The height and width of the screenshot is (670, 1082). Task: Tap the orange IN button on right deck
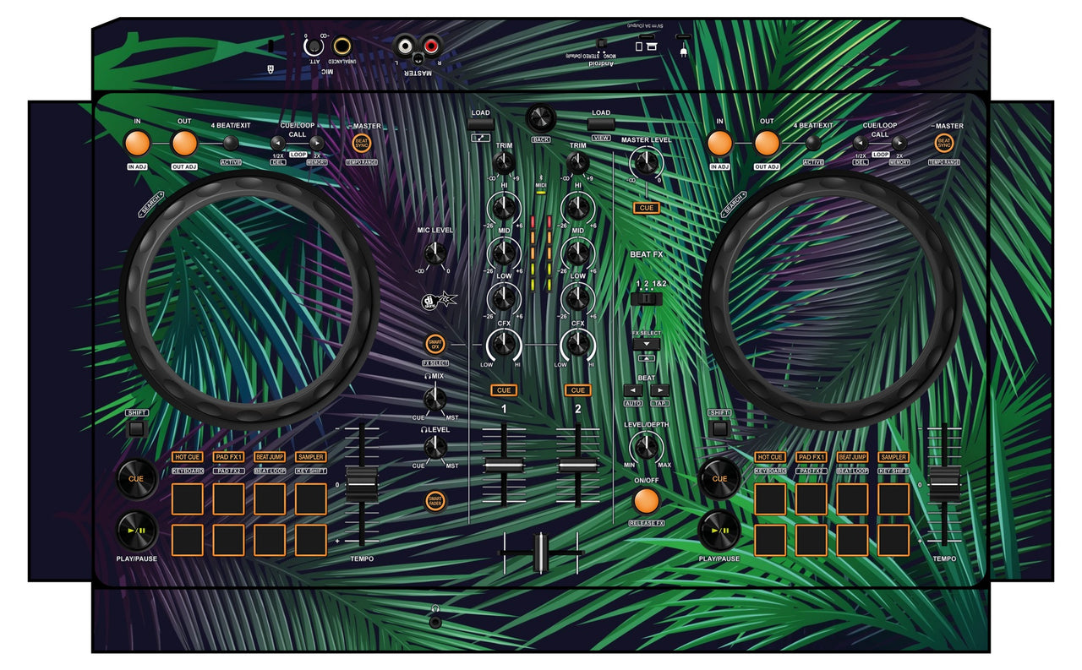719,144
